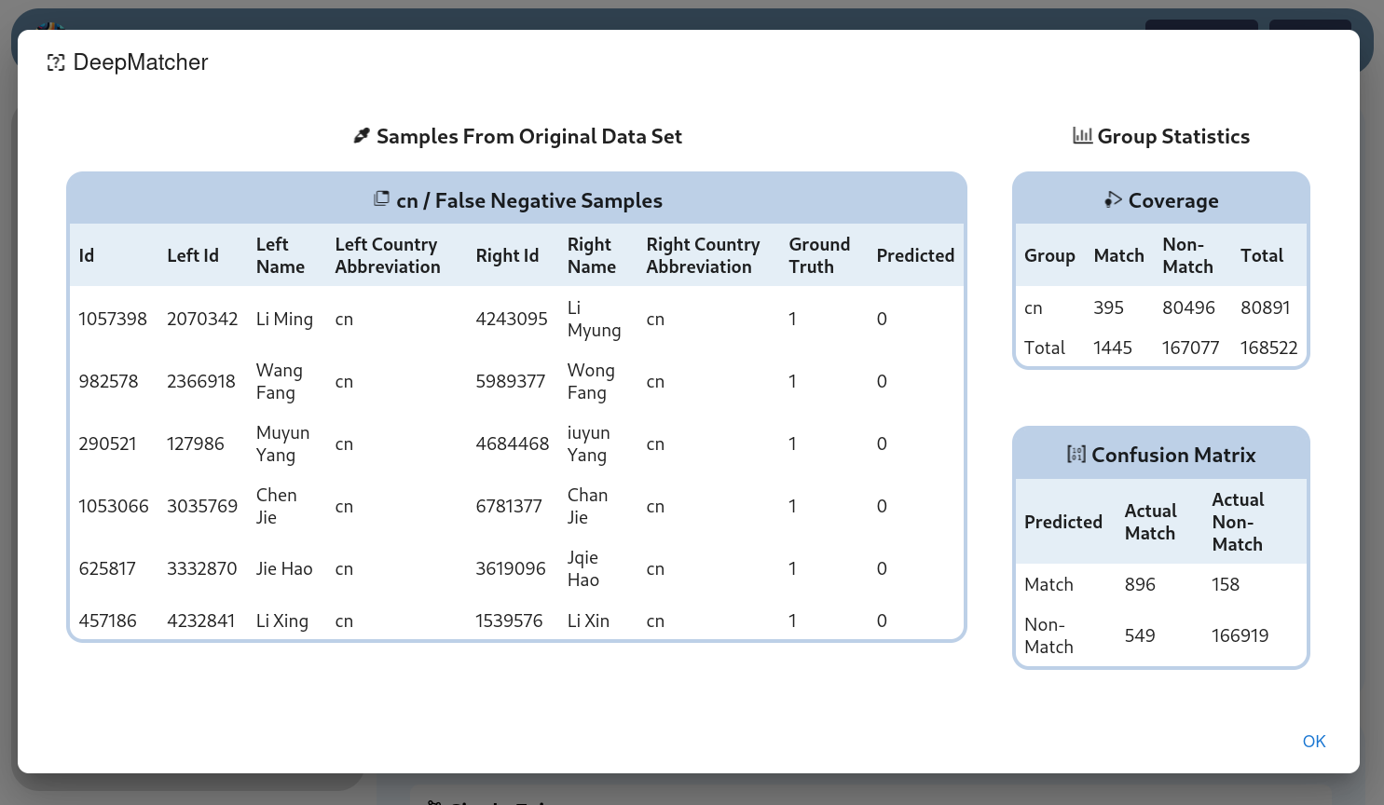Click the Samples From Original Data Set icon
1384x805 pixels.
[x=362, y=136]
